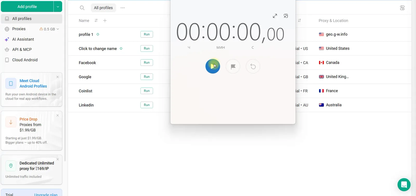The image size is (416, 196).
Task: Sort profiles by Name column
Action: click(96, 21)
